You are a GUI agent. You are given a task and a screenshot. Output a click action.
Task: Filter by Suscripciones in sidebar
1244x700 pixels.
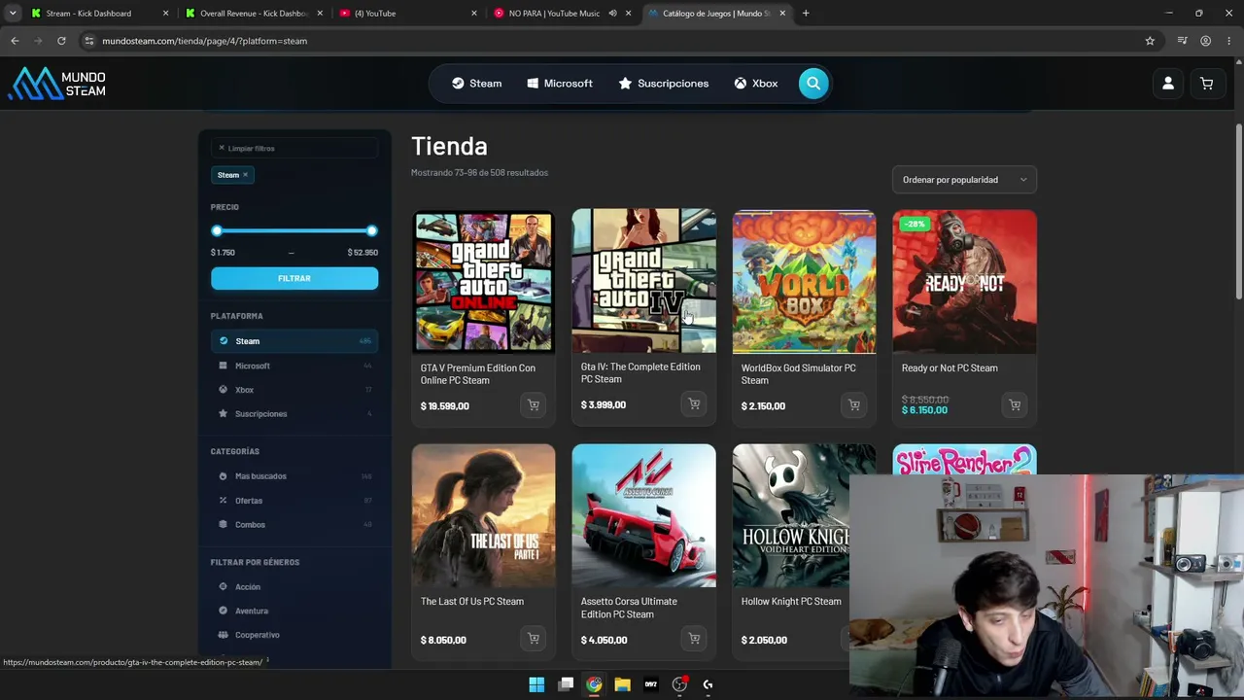294,414
